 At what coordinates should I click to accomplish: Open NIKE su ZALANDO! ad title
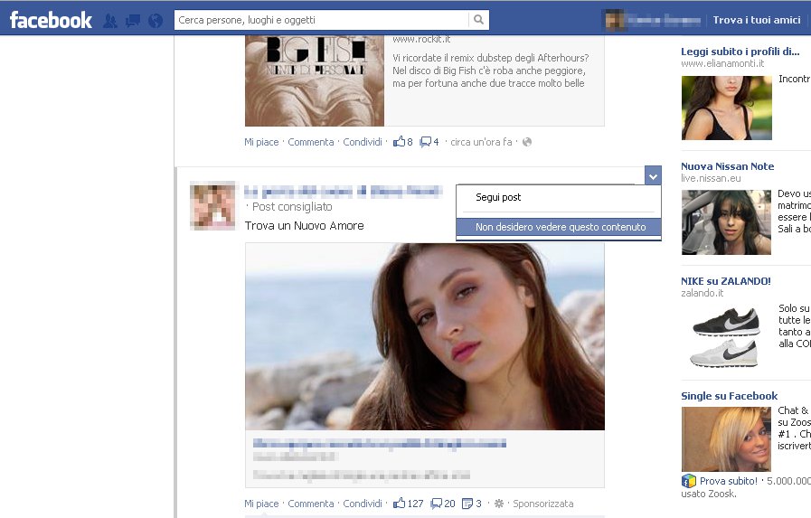pyautogui.click(x=726, y=281)
